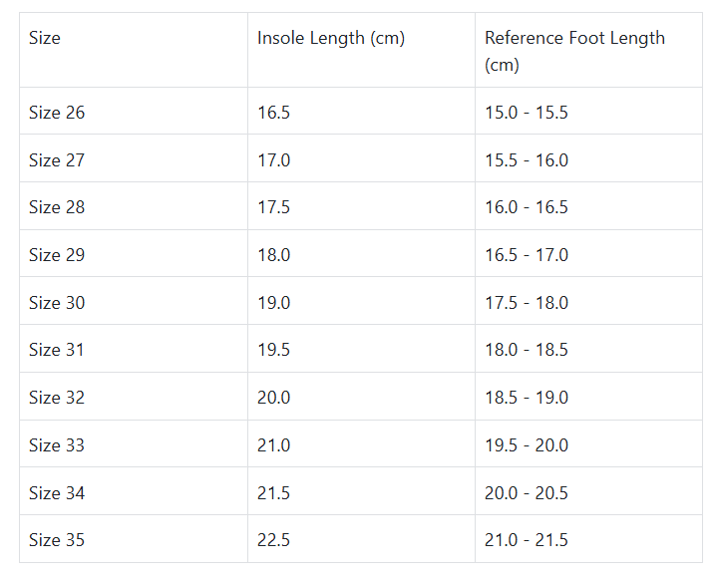Click insole length value 16.5
The width and height of the screenshot is (714, 578).
tap(274, 113)
